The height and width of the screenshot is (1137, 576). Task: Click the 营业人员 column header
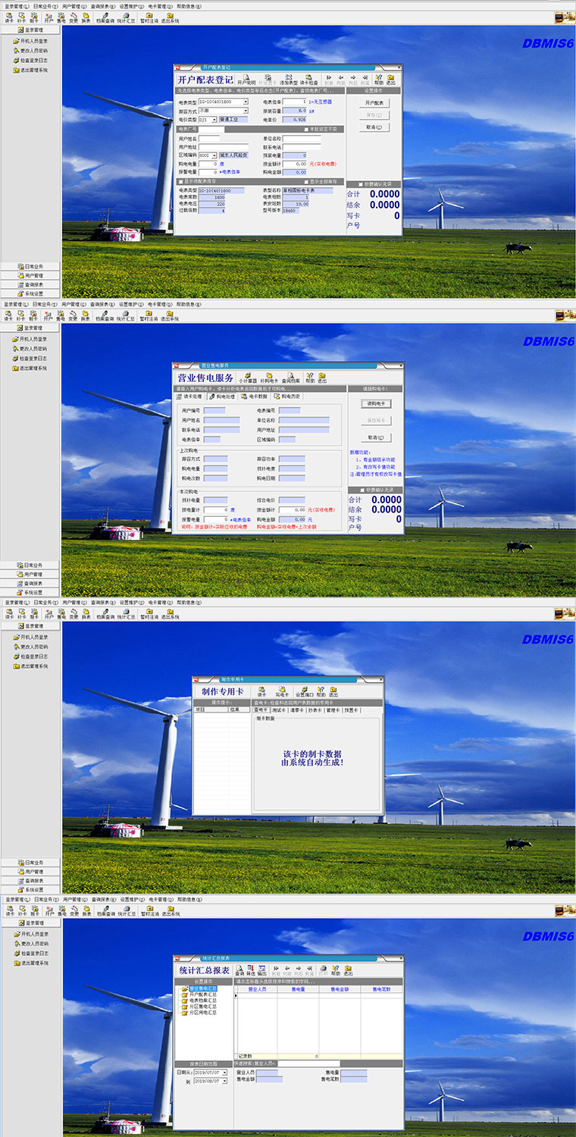coord(258,989)
